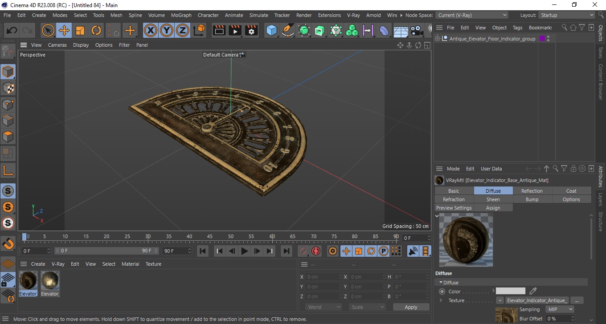Render the active view
606x324 pixels.
click(219, 31)
